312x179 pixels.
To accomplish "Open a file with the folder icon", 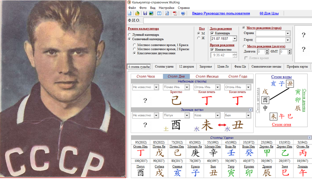I will [x=137, y=13].
